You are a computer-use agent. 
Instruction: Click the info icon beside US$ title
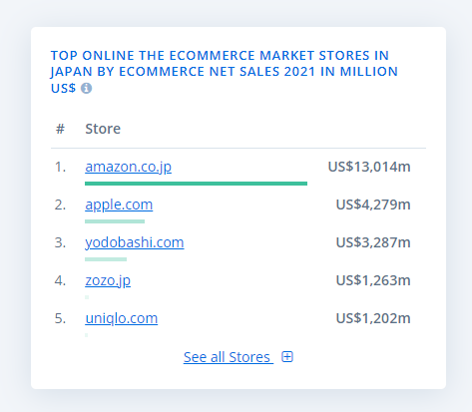(86, 88)
